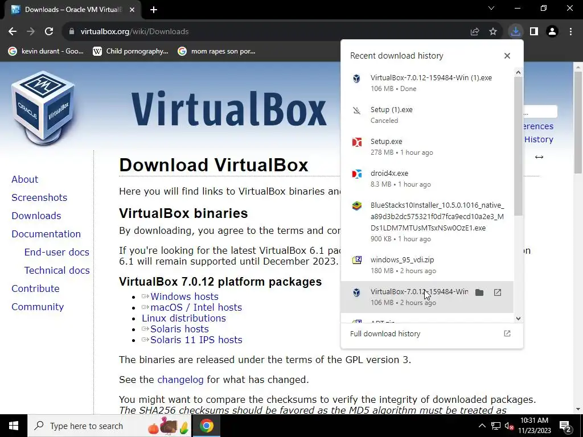Close the Downloads – Oracle VM tab
Screen dimensions: 583x437
pyautogui.click(x=132, y=10)
